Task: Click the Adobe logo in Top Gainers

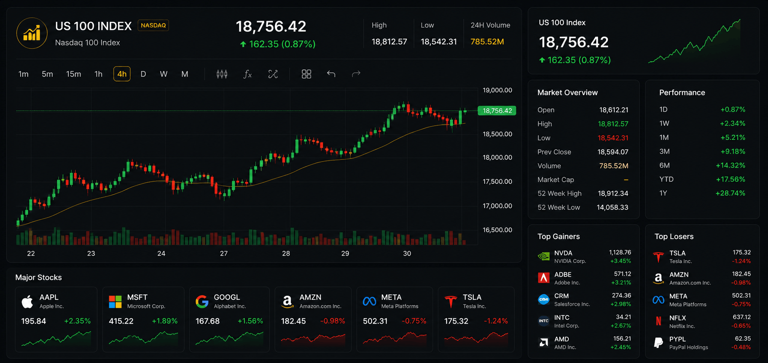Action: pos(544,278)
